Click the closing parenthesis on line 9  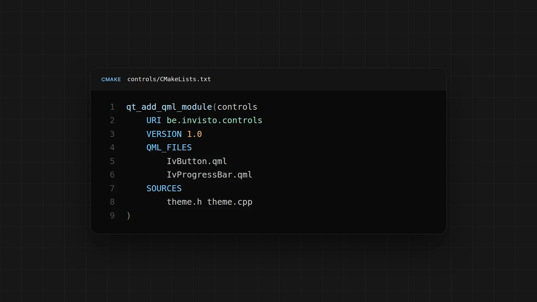[129, 216]
